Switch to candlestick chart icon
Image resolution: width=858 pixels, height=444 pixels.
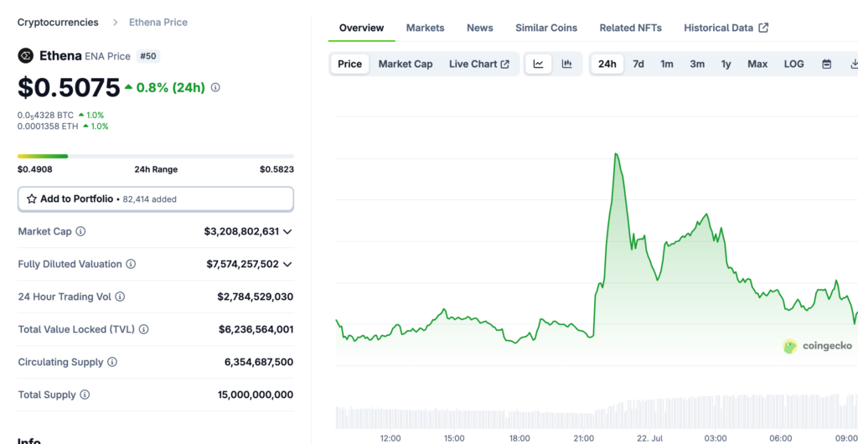(x=566, y=64)
